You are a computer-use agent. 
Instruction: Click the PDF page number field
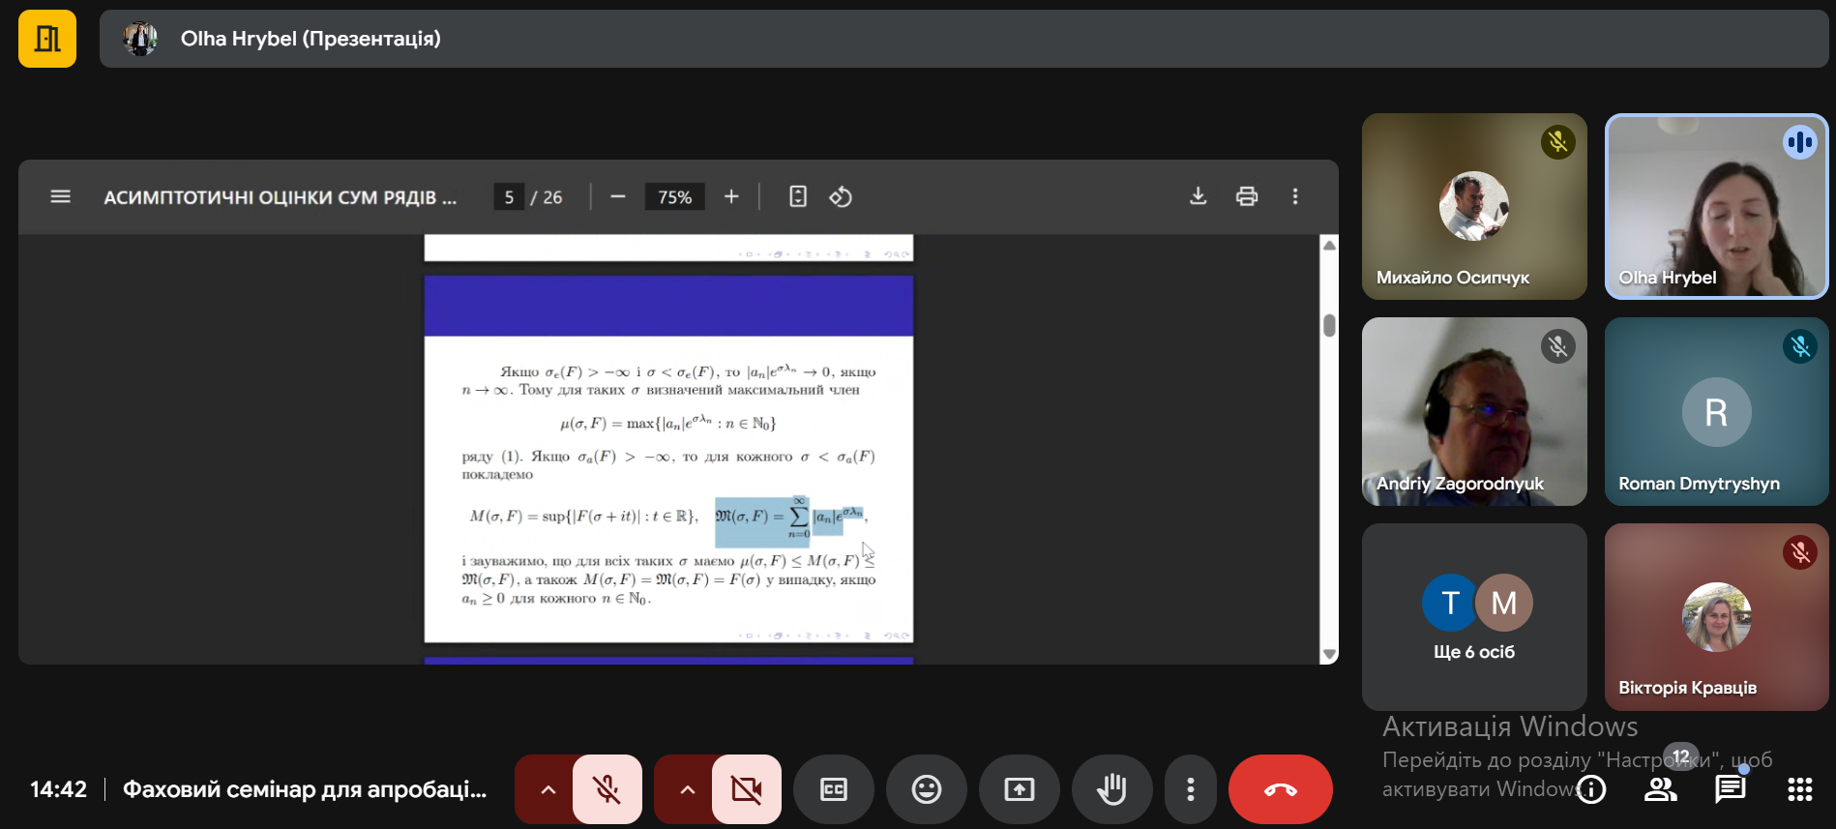[x=509, y=197]
